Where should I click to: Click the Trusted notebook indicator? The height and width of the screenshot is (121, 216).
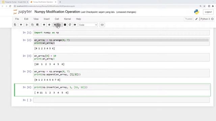pyautogui.click(x=189, y=19)
